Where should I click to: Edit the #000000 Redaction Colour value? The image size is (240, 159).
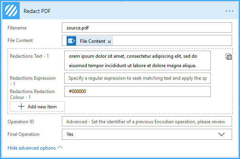(138, 91)
